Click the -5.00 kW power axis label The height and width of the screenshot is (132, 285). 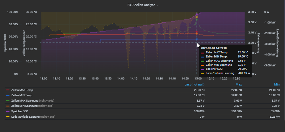coord(270,65)
